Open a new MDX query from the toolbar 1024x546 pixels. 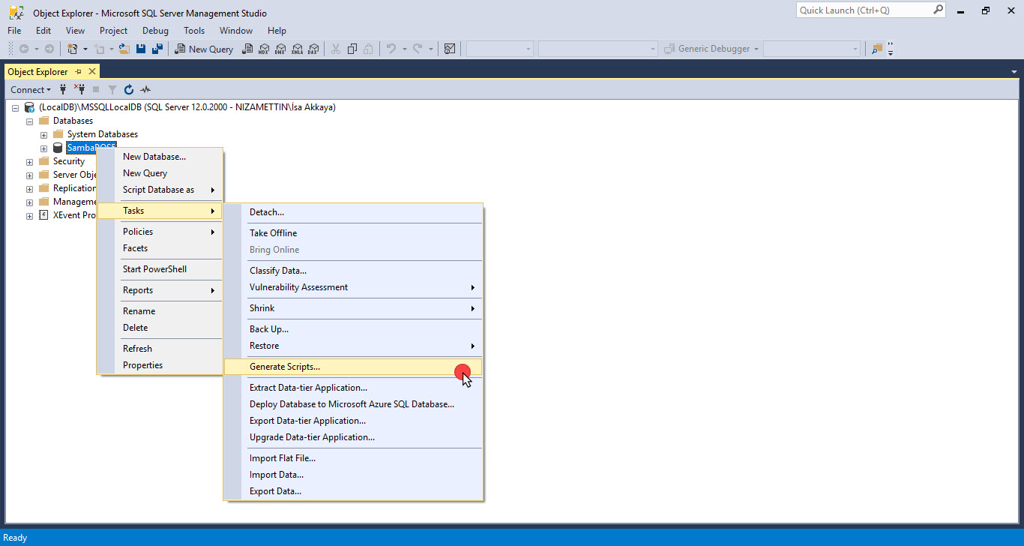[x=264, y=49]
